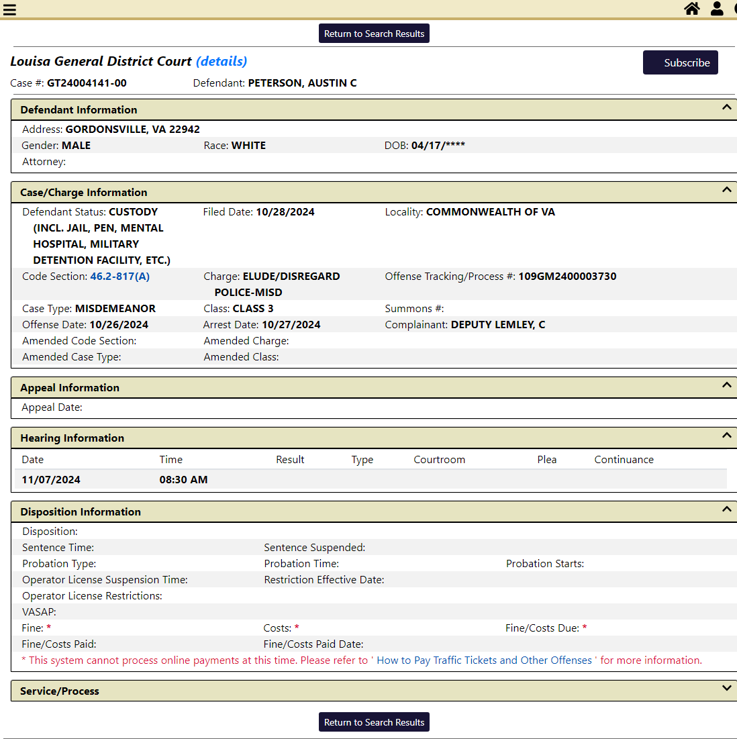Viewport: 737px width, 739px height.
Task: Click the Louisa General District Court title
Action: click(101, 61)
